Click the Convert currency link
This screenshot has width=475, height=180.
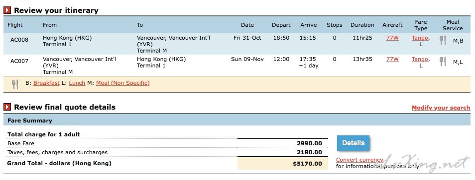pyautogui.click(x=359, y=160)
